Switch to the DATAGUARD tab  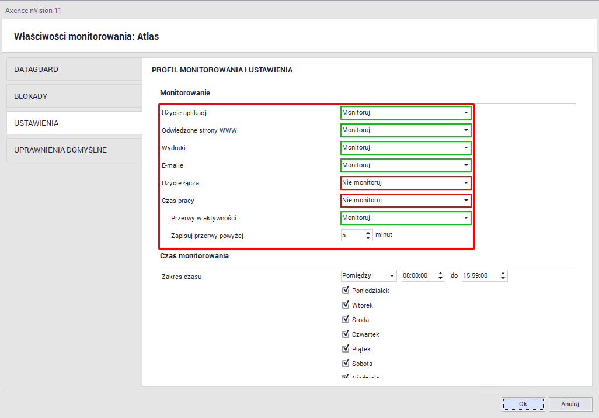click(74, 69)
